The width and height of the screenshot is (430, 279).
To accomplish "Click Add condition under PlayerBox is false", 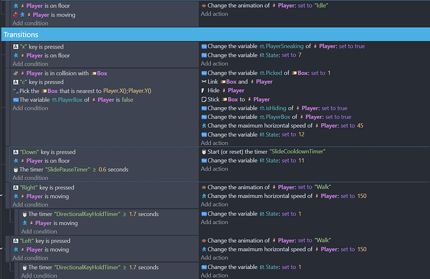I will [31, 108].
